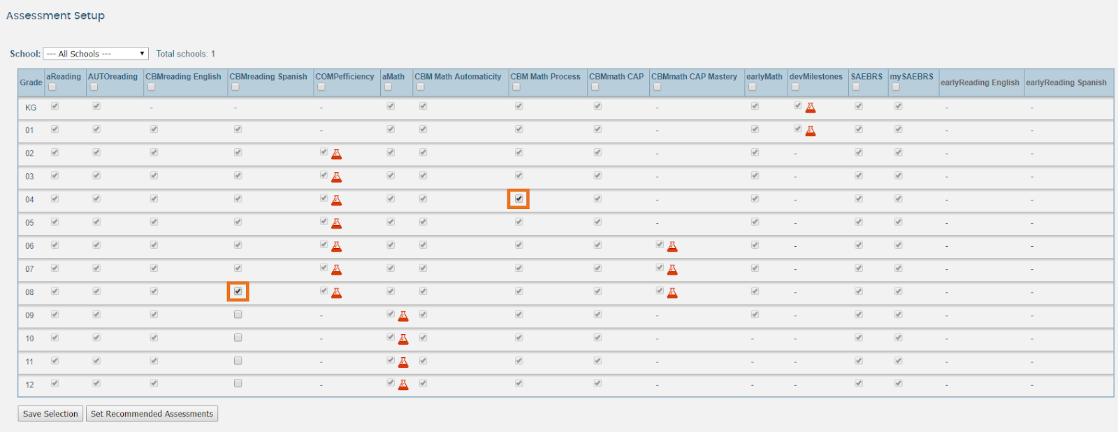
Task: Click the flask icon in grade 10 aMath
Action: coord(403,339)
